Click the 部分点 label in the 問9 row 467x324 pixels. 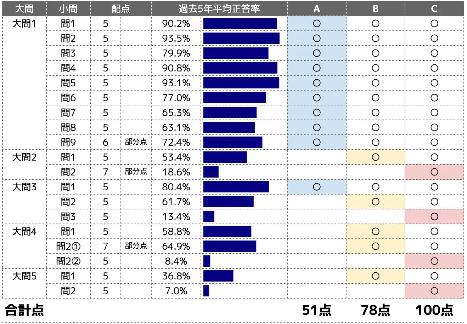pyautogui.click(x=136, y=142)
